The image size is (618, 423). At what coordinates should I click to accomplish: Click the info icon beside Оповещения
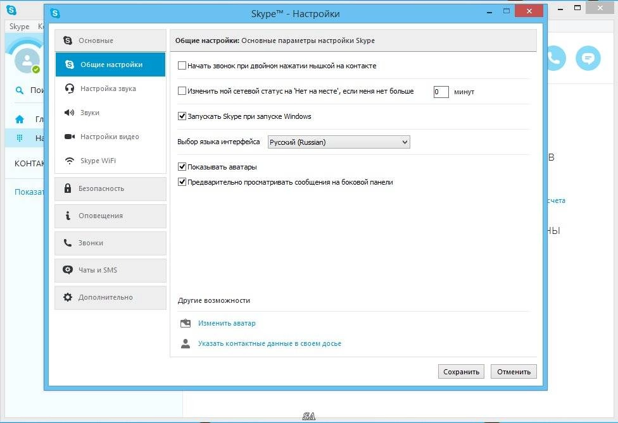(x=68, y=215)
